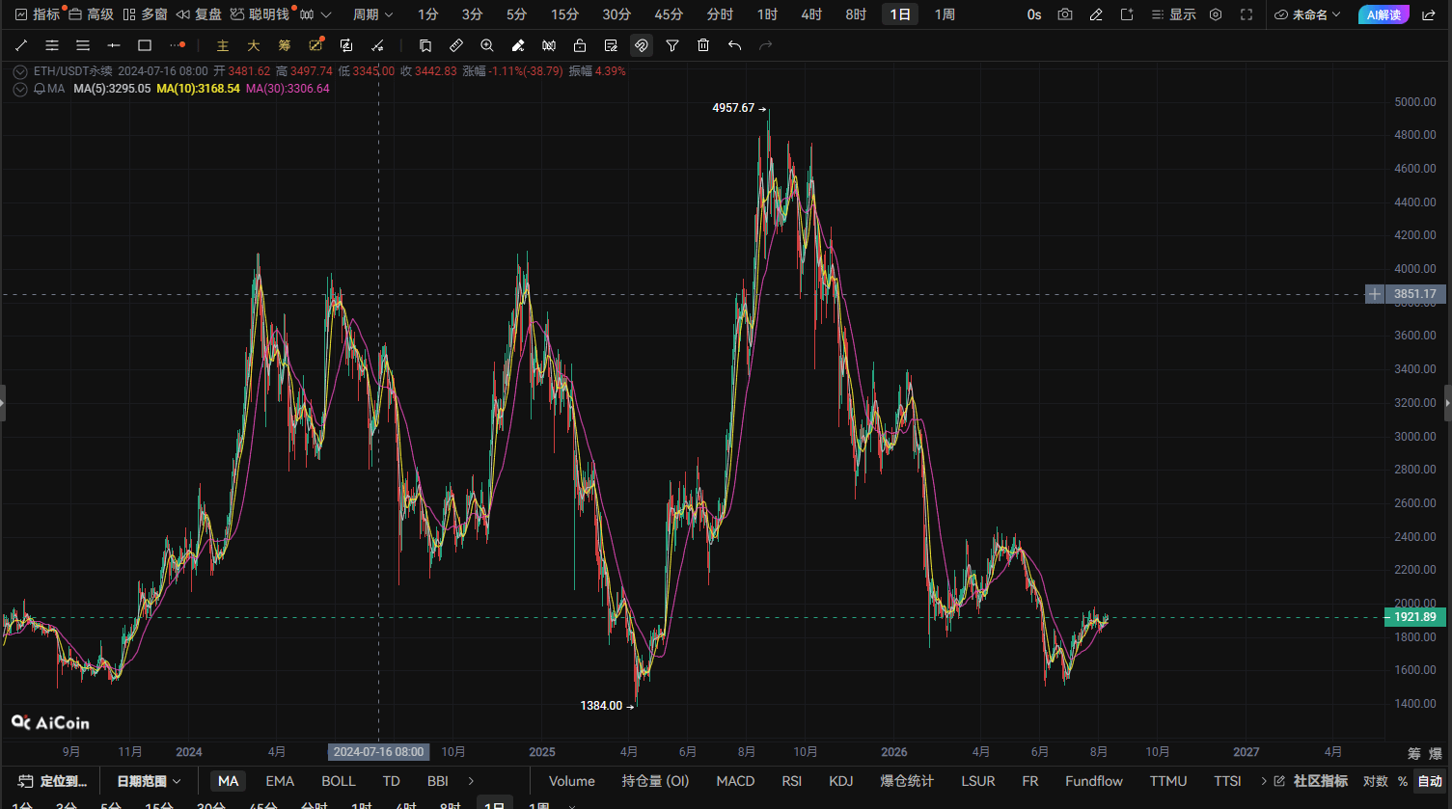Select the trend line drawing tool
The width and height of the screenshot is (1452, 809).
click(21, 45)
